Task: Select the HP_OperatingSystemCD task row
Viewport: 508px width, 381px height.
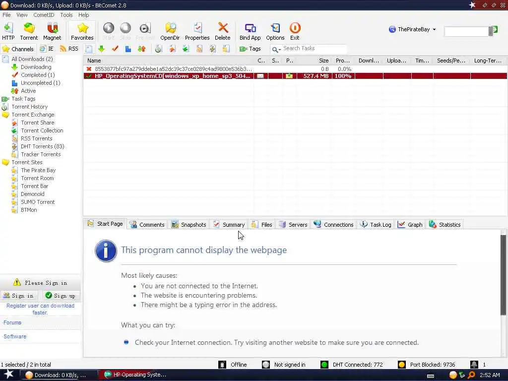Action: 295,76
